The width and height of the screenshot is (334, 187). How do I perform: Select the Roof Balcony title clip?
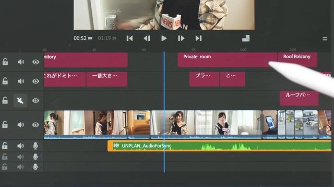(x=297, y=60)
